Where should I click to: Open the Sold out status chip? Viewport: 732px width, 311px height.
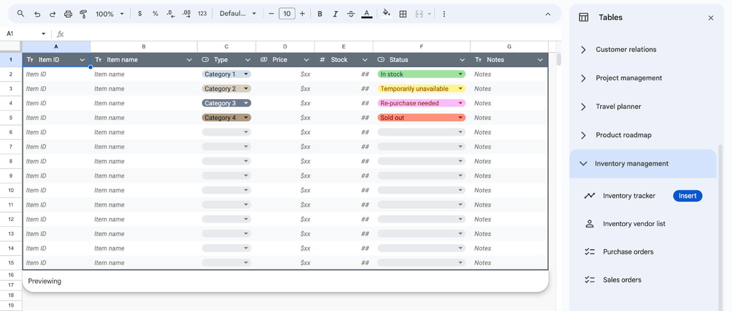(x=421, y=117)
